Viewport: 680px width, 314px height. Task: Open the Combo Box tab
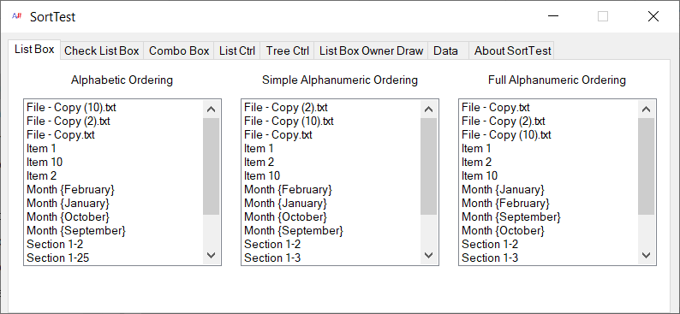tap(179, 50)
